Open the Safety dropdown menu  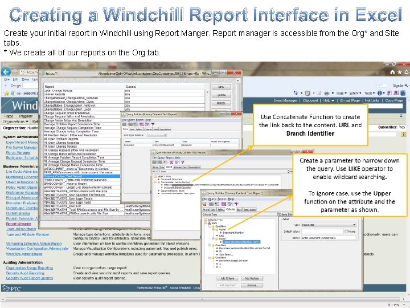point(355,93)
